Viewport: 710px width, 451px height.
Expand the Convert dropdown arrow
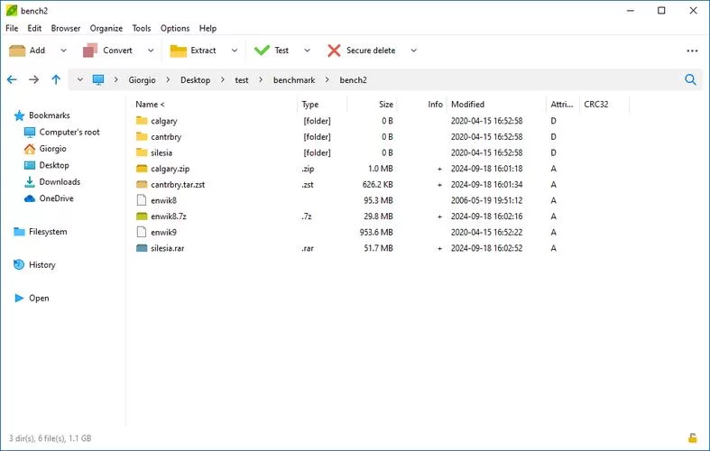tap(151, 51)
